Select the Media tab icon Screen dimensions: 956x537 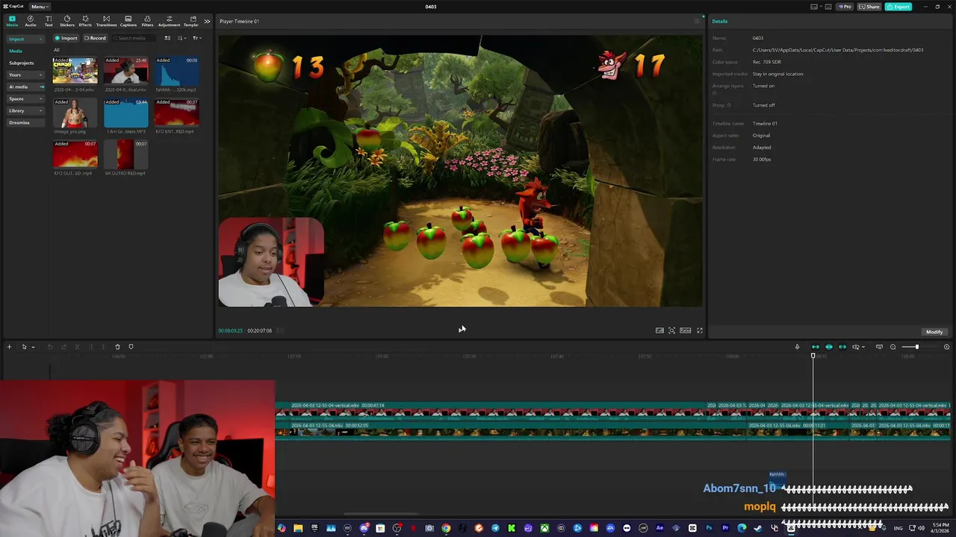pos(12,21)
